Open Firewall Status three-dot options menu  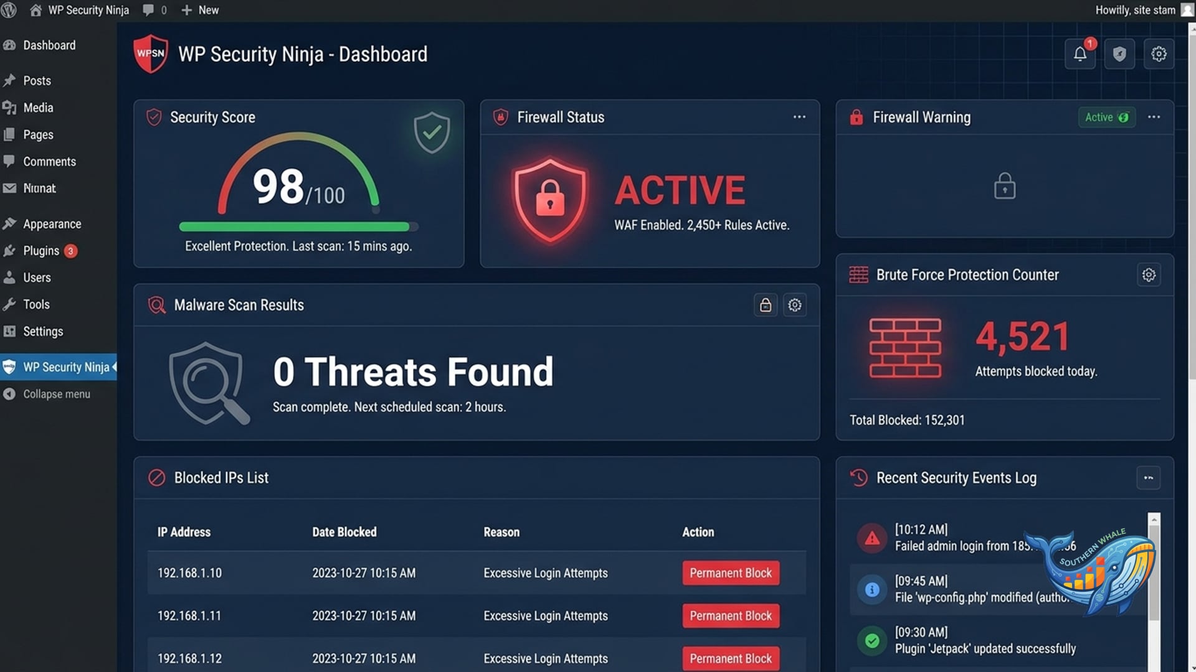pos(799,117)
